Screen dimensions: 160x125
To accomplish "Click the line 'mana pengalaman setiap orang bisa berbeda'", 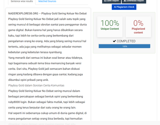I will pos(45,119).
